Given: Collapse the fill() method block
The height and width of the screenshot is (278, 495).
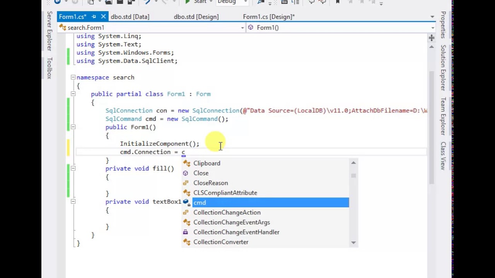Looking at the screenshot, I should click(73, 168).
